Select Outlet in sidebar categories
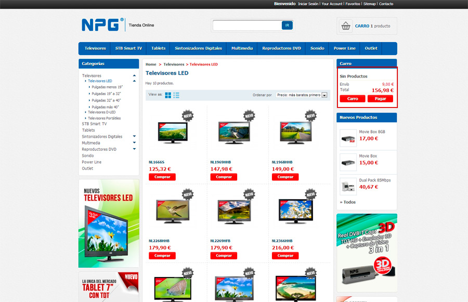 pos(87,168)
